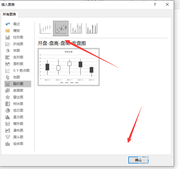Click the 模板 label text
The image size is (180, 169).
(x=17, y=31)
